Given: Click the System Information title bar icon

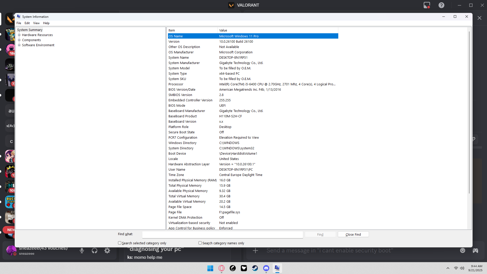Looking at the screenshot, I should click(19, 17).
